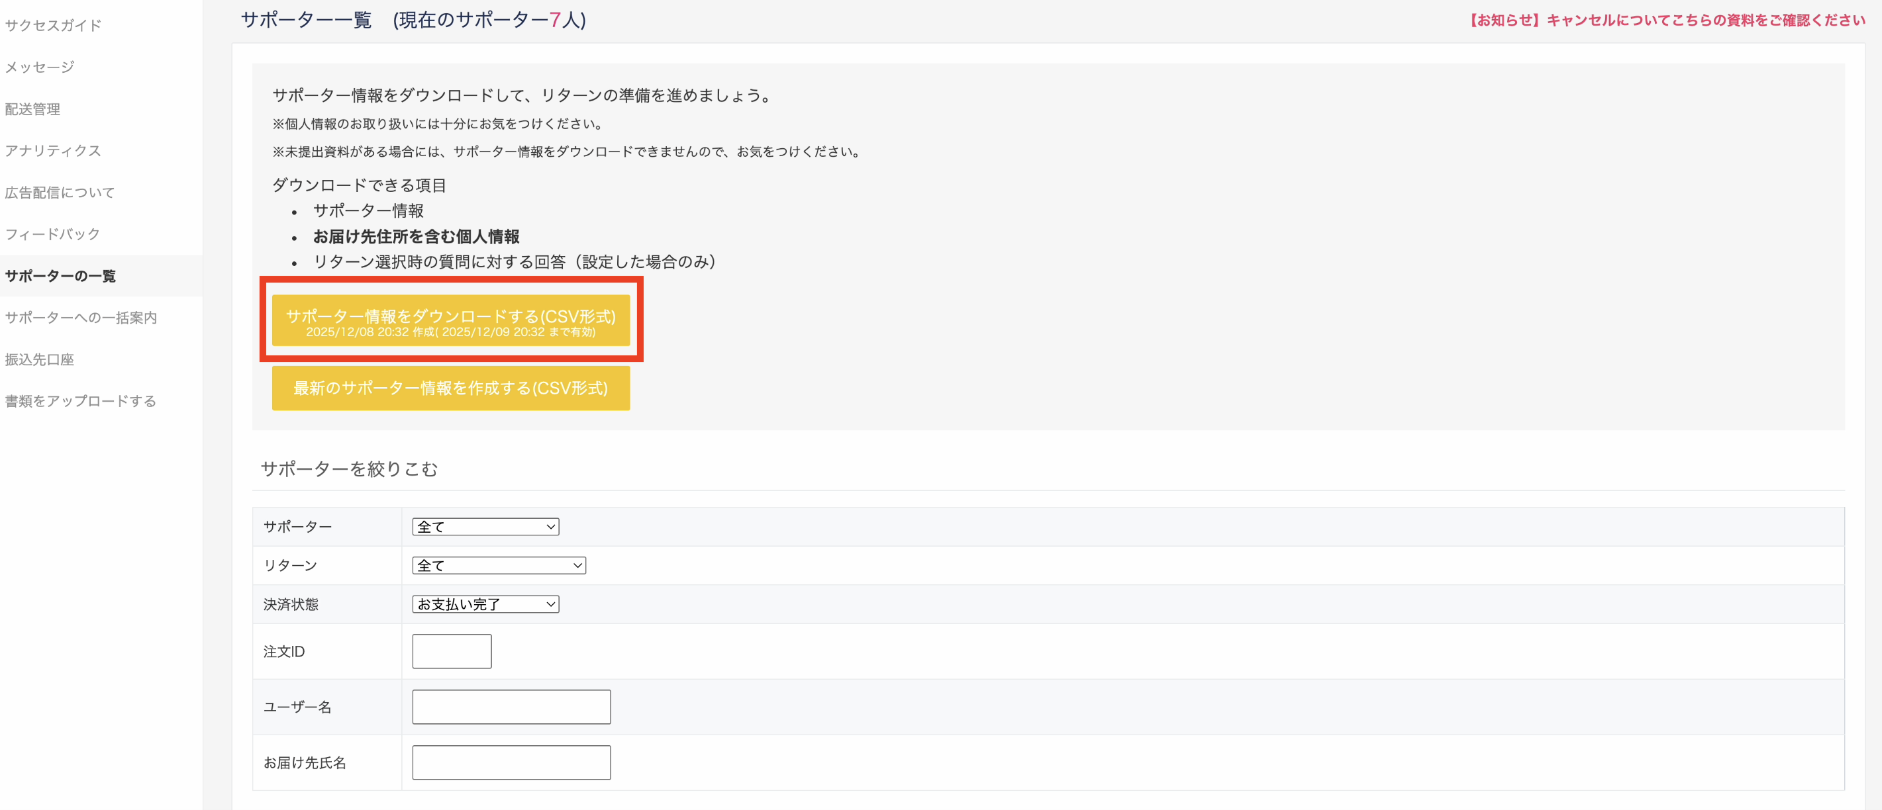Click 最新のサポーター情報を作成する button

(x=451, y=388)
